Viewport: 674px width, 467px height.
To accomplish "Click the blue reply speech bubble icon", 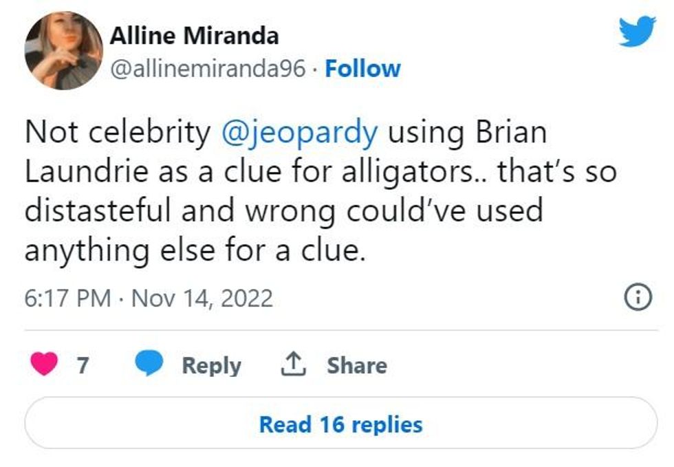I will [x=148, y=365].
